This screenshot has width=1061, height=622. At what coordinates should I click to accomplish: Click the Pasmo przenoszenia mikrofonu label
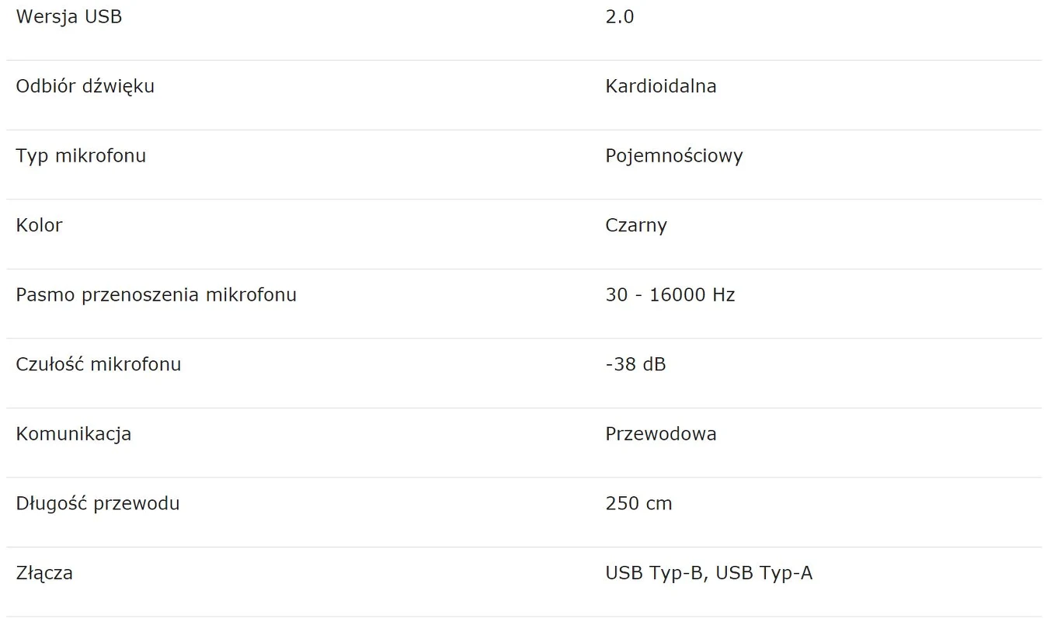pyautogui.click(x=156, y=295)
